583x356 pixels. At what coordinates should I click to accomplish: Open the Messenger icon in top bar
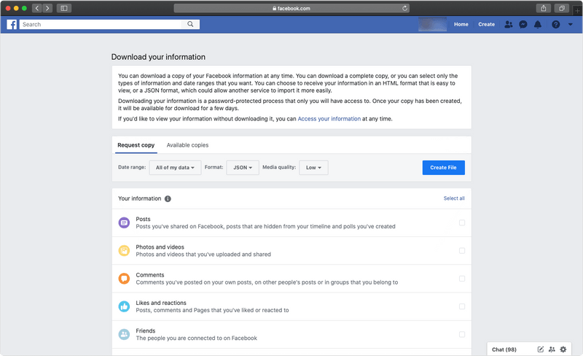click(x=523, y=25)
